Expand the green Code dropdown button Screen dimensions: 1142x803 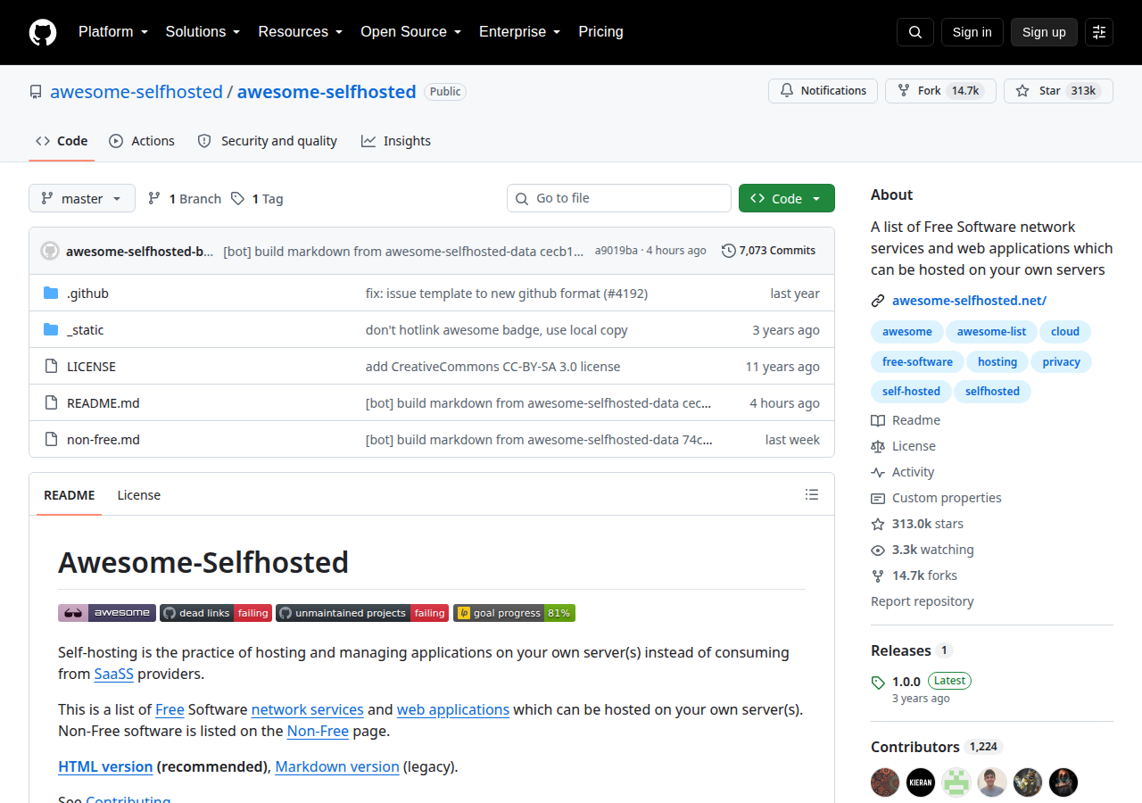click(x=787, y=198)
